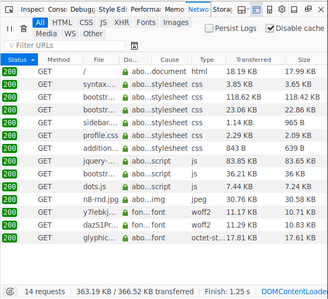Close the developer tools panel
This screenshot has width=328, height=299.
(x=321, y=10)
